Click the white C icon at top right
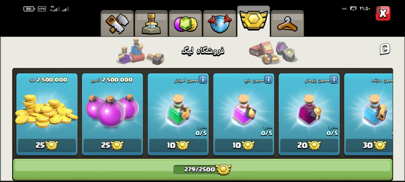Viewport: 405px width, 182px height. (x=385, y=49)
